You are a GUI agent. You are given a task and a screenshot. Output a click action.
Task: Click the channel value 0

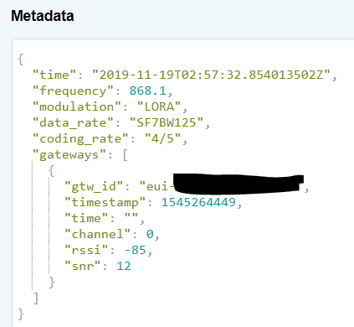click(150, 234)
